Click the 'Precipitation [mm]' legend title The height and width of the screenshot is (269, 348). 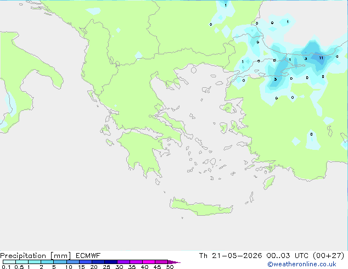36,256
